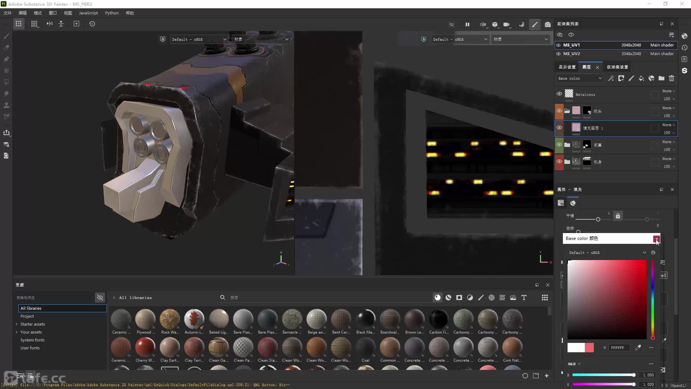
Task: Open the history clock icon on right sidebar
Action: point(685,48)
